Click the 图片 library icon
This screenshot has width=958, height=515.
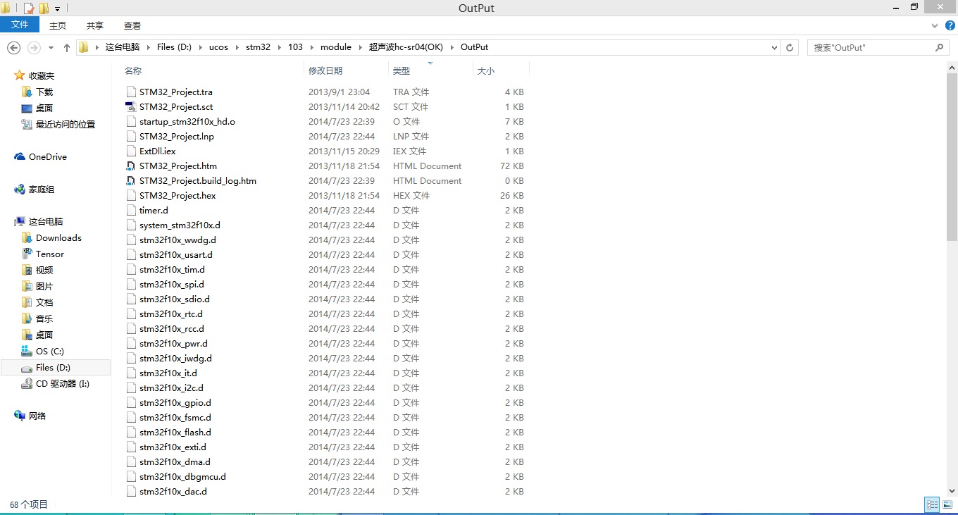pos(27,286)
